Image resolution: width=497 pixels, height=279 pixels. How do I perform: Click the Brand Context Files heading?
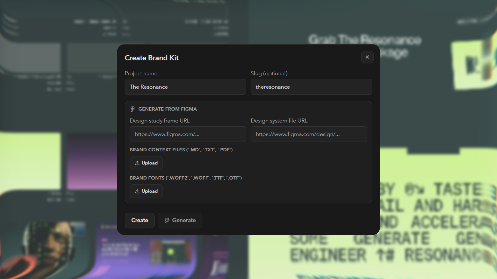coord(181,150)
